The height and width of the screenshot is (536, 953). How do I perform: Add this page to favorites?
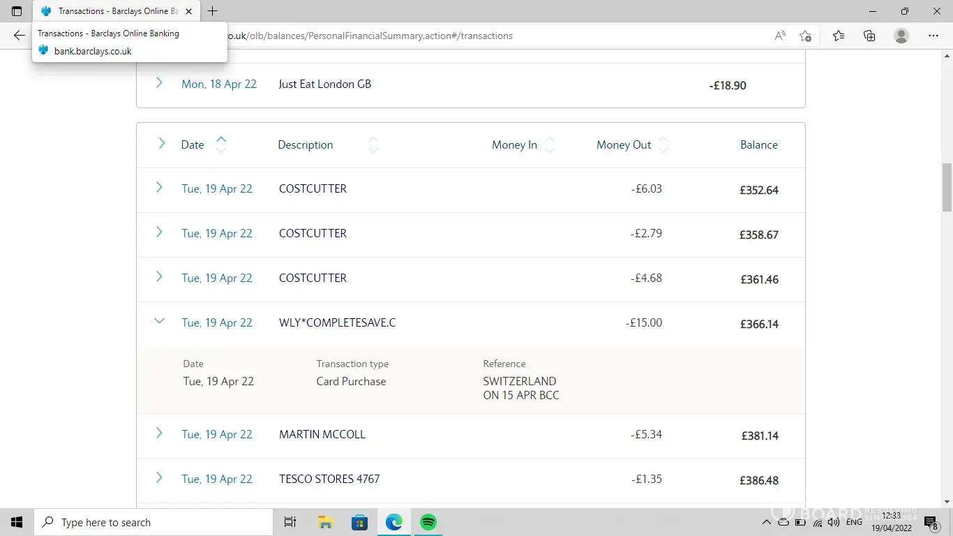click(x=805, y=36)
